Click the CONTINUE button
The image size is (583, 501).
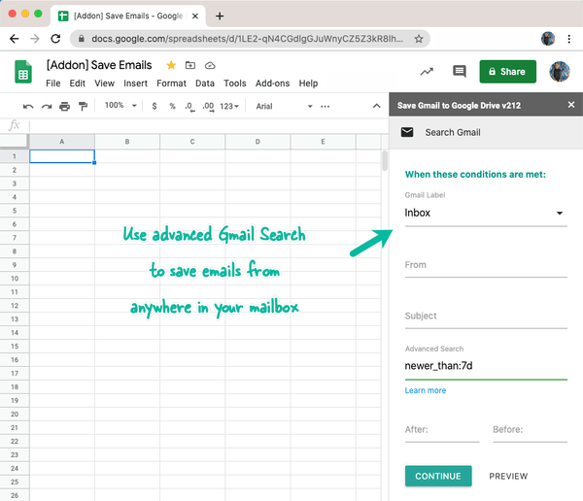point(438,476)
